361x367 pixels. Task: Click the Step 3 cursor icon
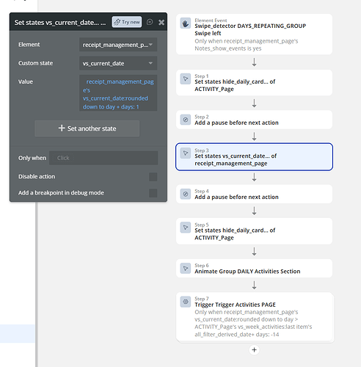pos(186,153)
